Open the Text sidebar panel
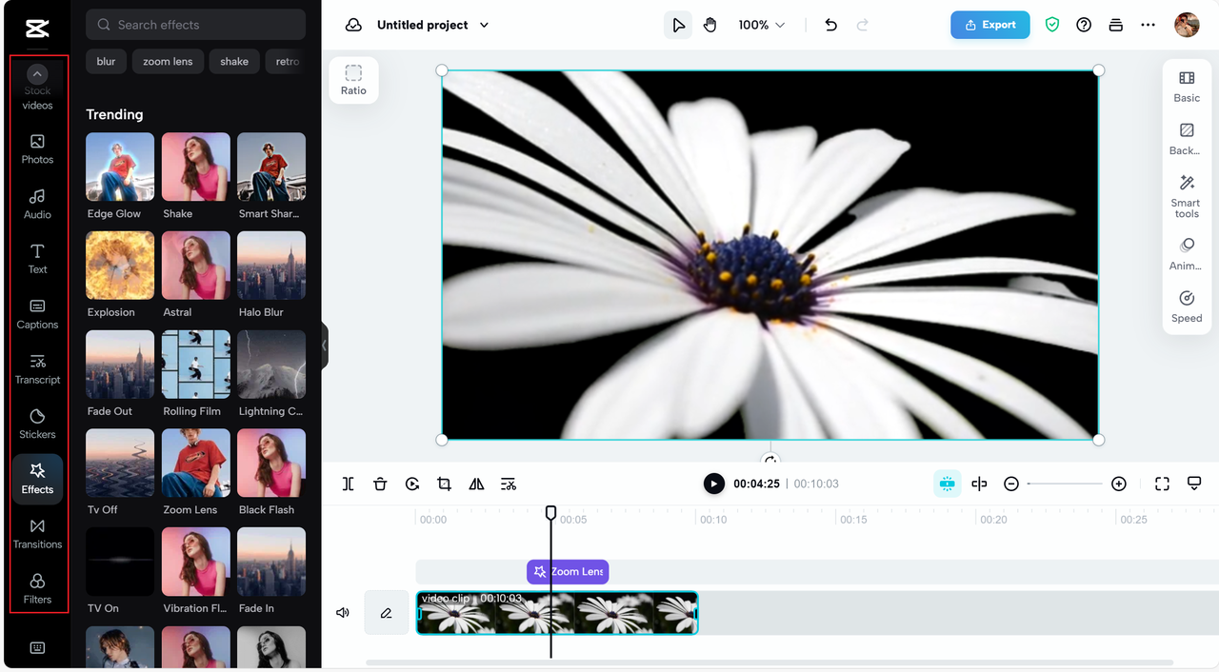 coord(37,259)
